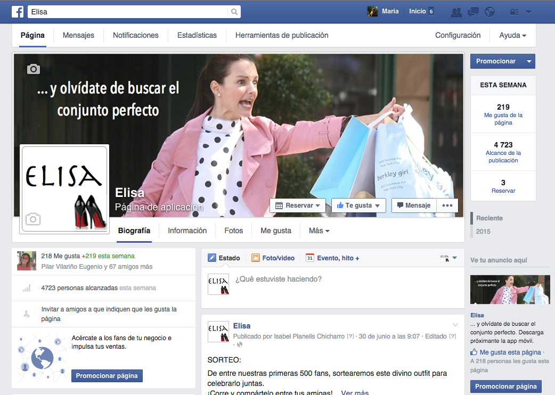Viewport: 555px width, 395px height.
Task: Jump to 2015 in the timeline
Action: point(483,231)
